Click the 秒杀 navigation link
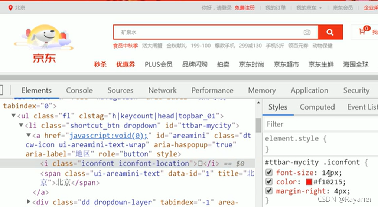The height and width of the screenshot is (207, 378). point(100,64)
